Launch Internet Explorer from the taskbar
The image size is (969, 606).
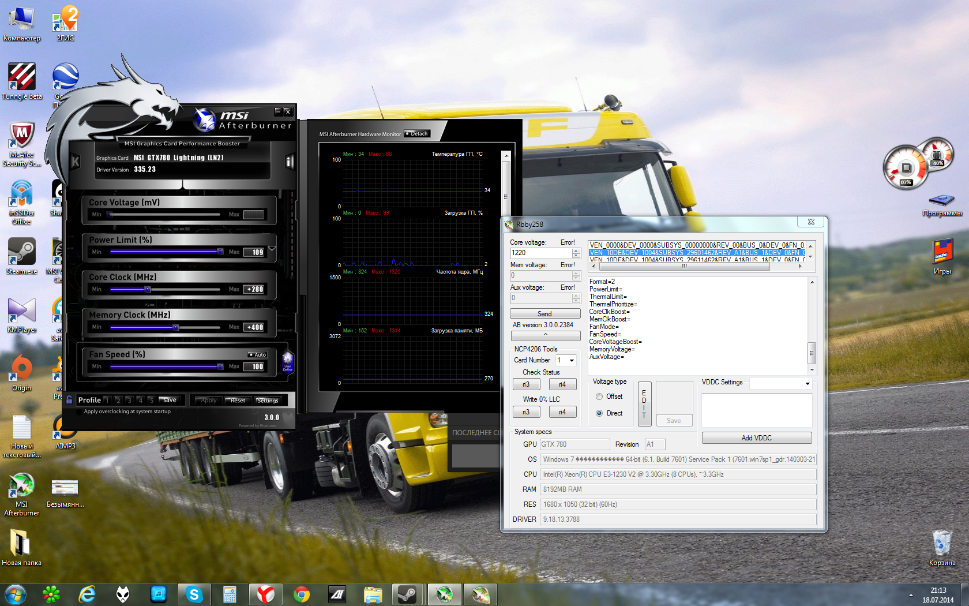coord(87,594)
